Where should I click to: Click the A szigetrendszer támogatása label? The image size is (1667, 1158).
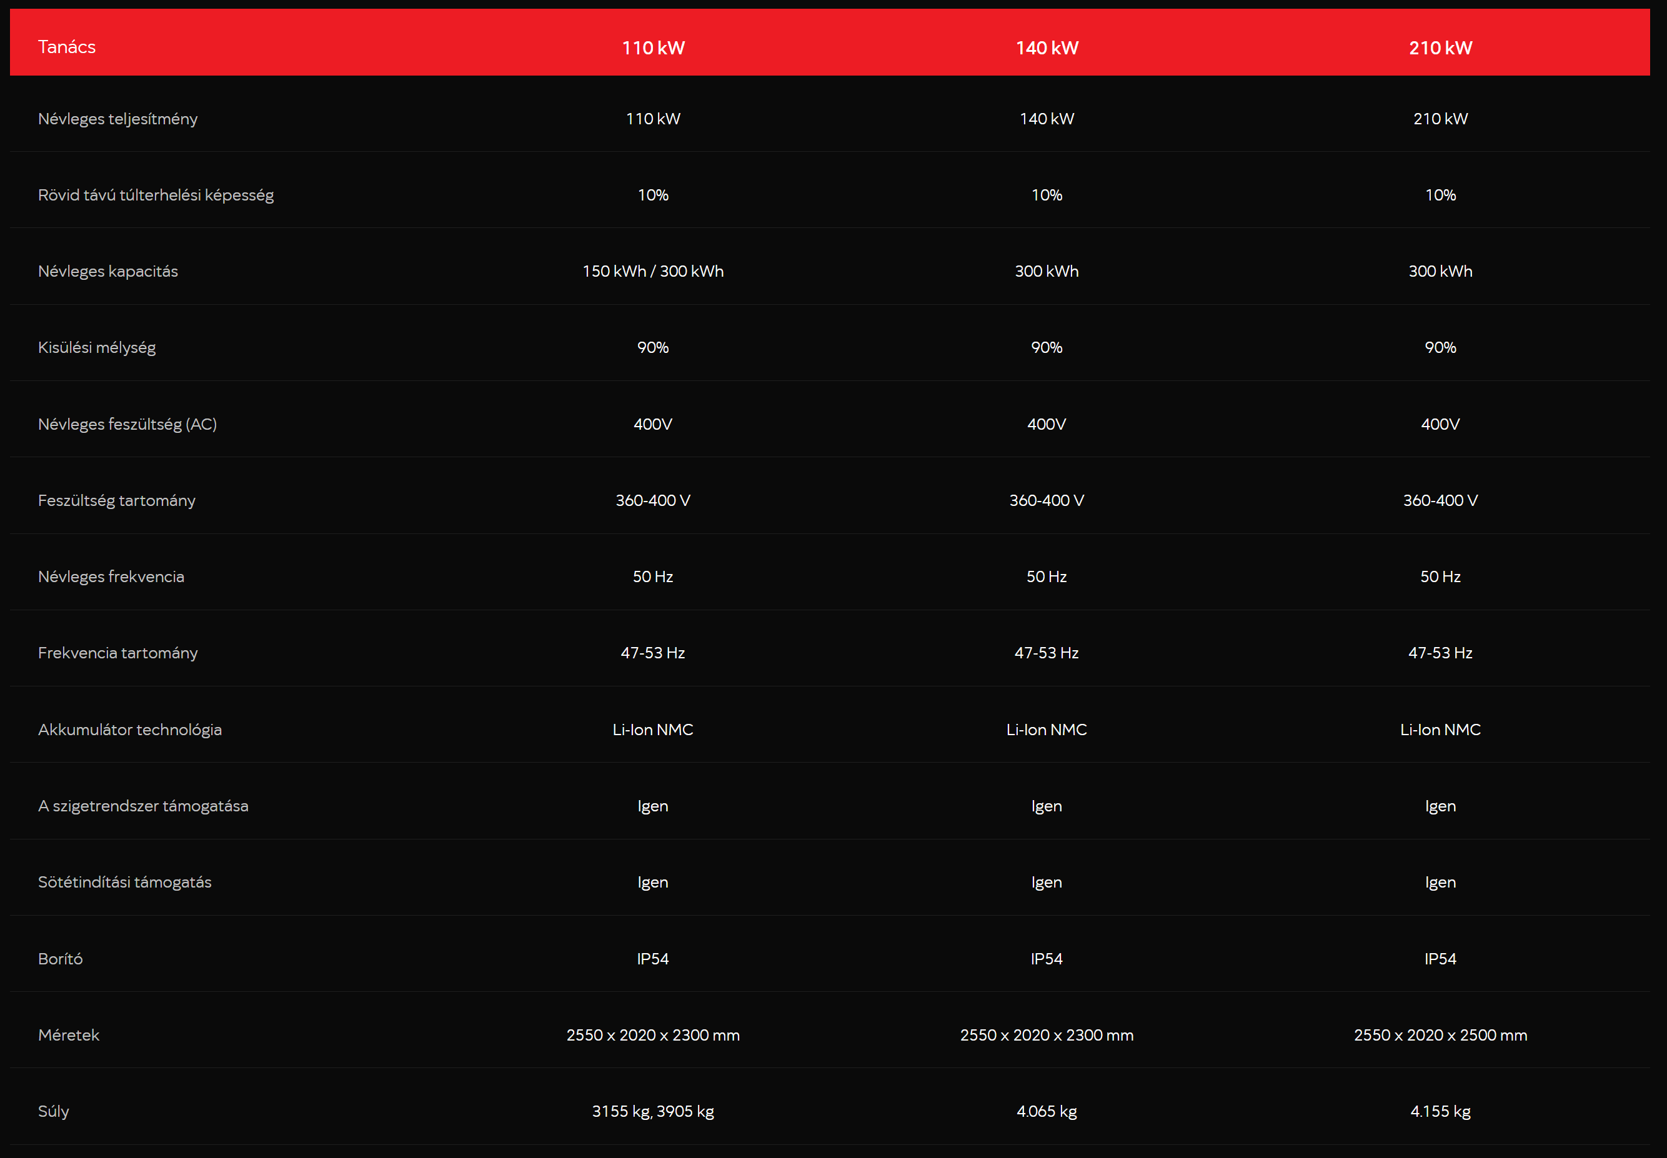tap(143, 806)
